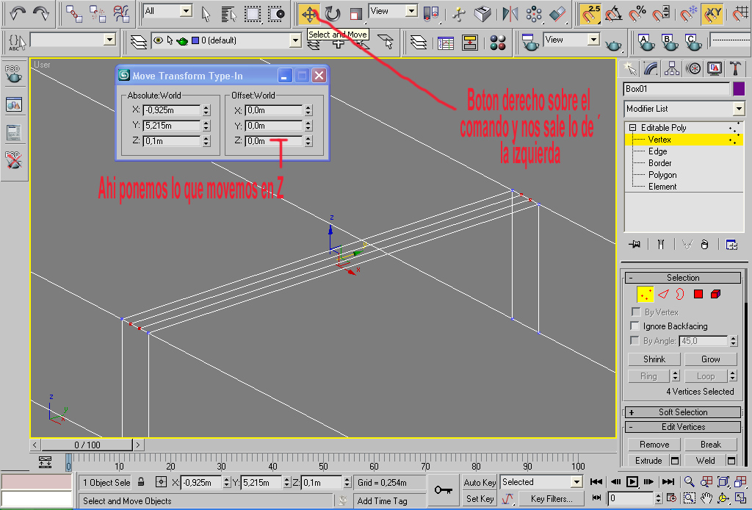This screenshot has height=510, width=752.
Task: Open the Material Editor spheres icon
Action: [x=498, y=43]
